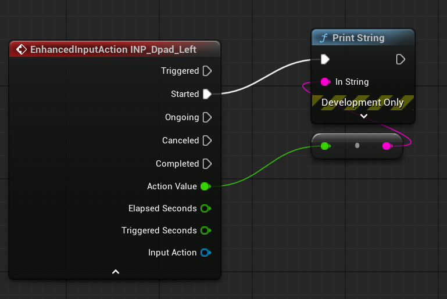Click Print String execution input pin
The height and width of the screenshot is (299, 447).
tap(326, 59)
